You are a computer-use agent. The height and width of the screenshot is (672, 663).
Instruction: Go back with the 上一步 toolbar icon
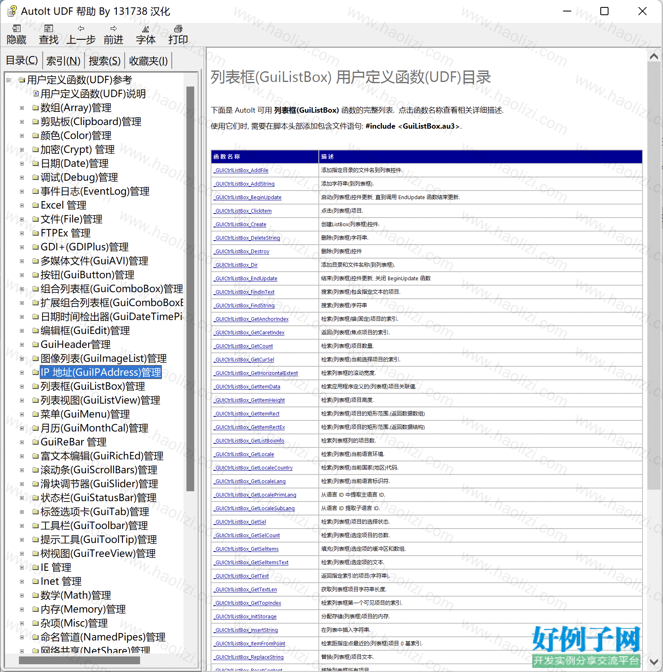[81, 29]
